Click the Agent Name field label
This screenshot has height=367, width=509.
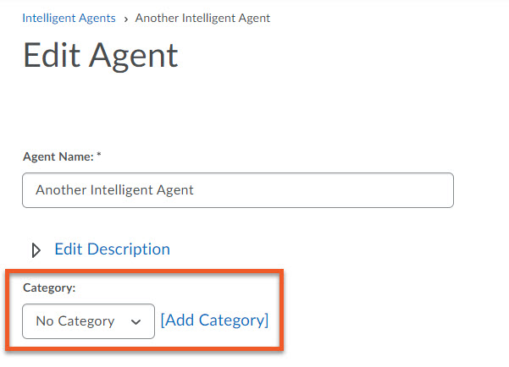click(x=58, y=156)
